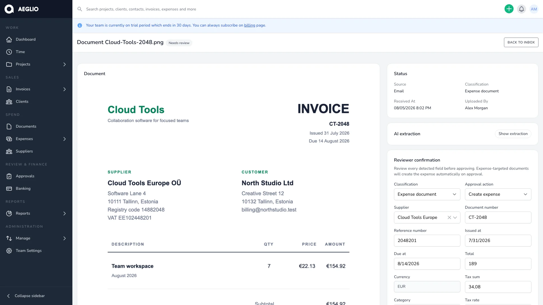
Task: Click the Clients people icon
Action: click(9, 102)
